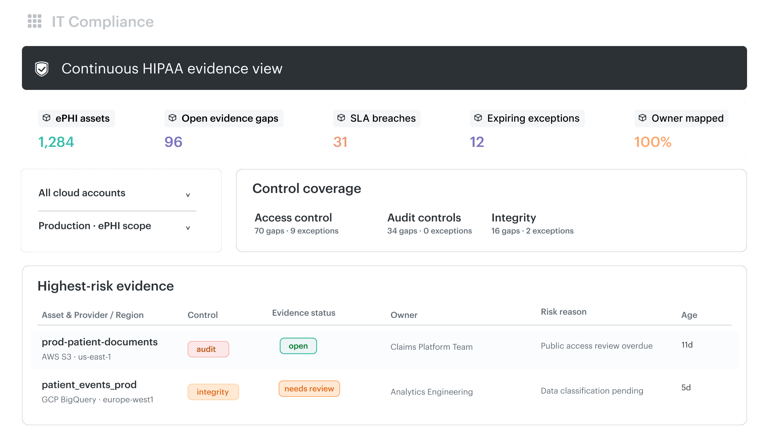This screenshot has height=444, width=769.
Task: Click Public access review overdue text
Action: (x=597, y=346)
